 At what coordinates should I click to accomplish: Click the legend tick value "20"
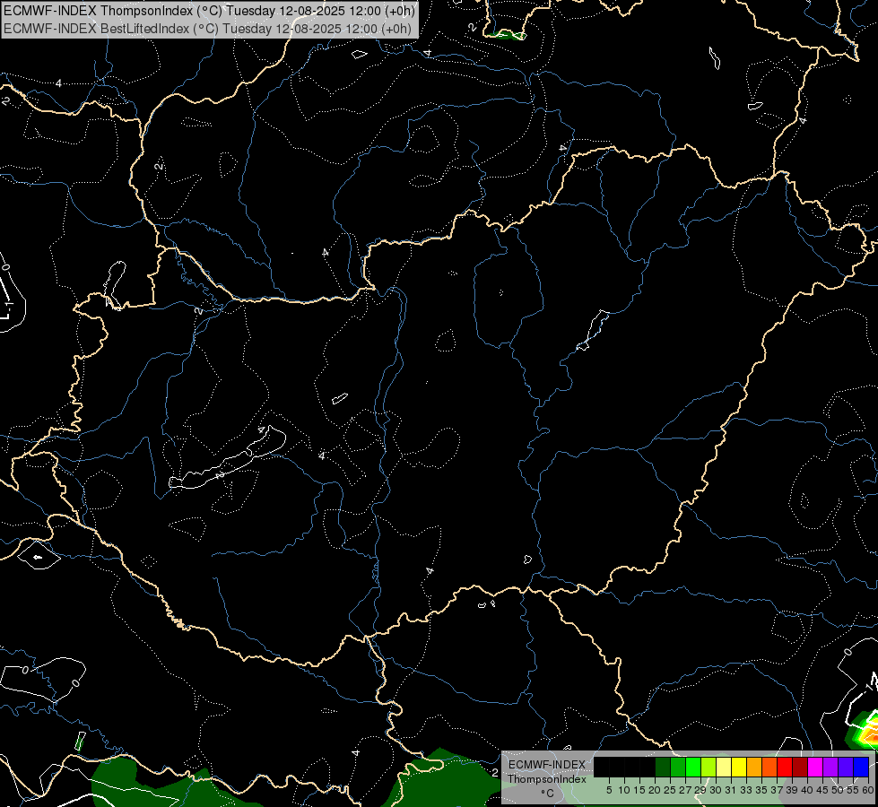pyautogui.click(x=655, y=790)
